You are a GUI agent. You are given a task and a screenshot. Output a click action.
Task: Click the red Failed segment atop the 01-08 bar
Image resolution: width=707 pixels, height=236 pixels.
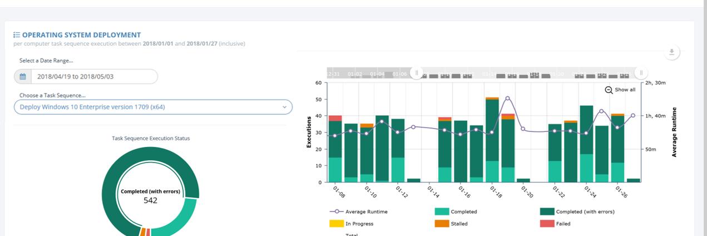tap(335, 118)
